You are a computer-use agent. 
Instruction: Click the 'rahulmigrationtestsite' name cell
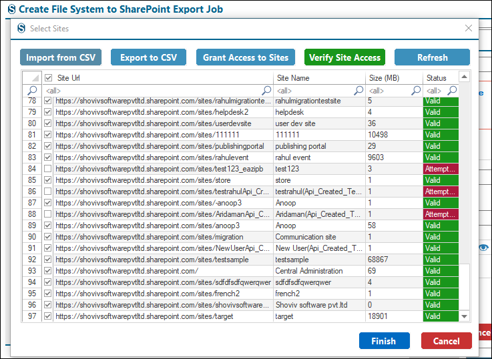[x=319, y=101]
